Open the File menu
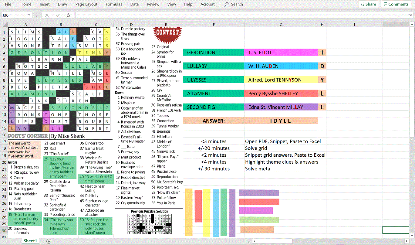This screenshot has width=415, height=245. (x=8, y=4)
